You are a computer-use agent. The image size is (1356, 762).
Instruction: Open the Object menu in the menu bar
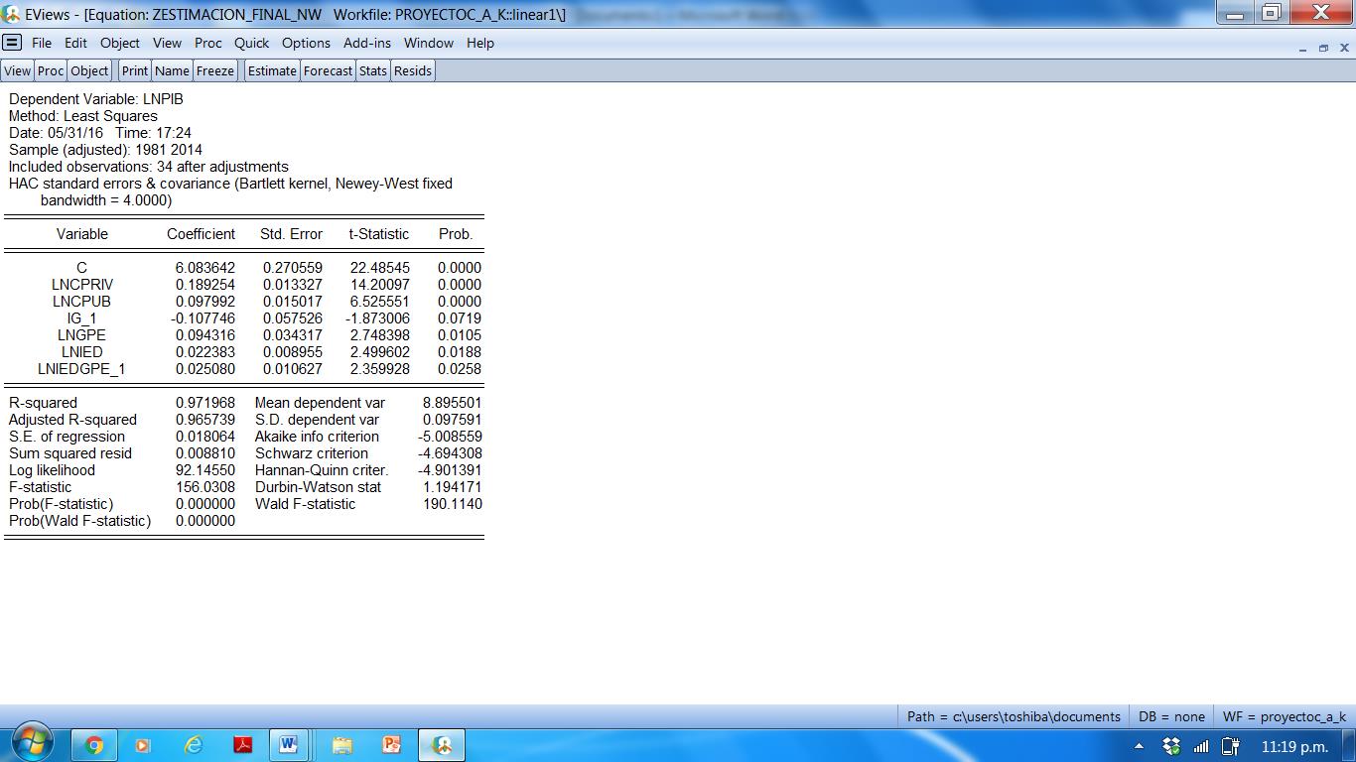click(x=120, y=43)
